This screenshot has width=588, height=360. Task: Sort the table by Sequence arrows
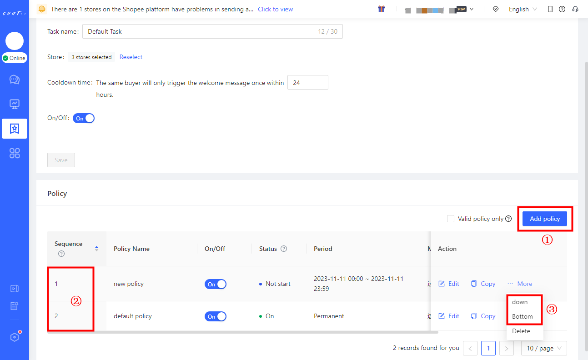(96, 249)
